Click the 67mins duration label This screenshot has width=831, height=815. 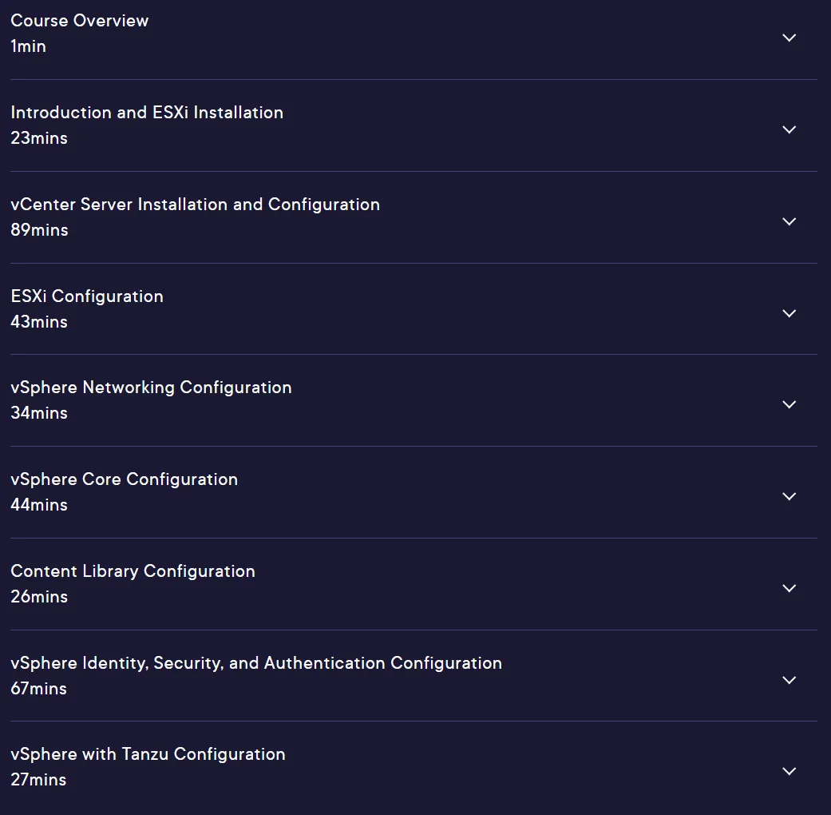(x=38, y=688)
